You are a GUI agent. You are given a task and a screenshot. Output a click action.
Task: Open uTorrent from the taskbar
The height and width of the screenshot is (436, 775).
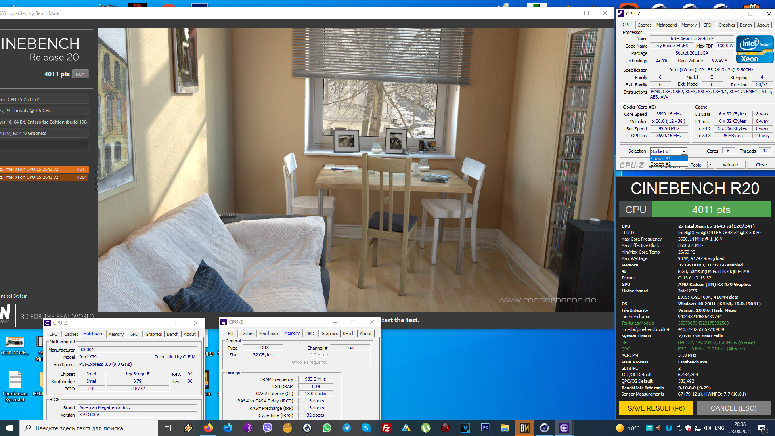(x=426, y=428)
